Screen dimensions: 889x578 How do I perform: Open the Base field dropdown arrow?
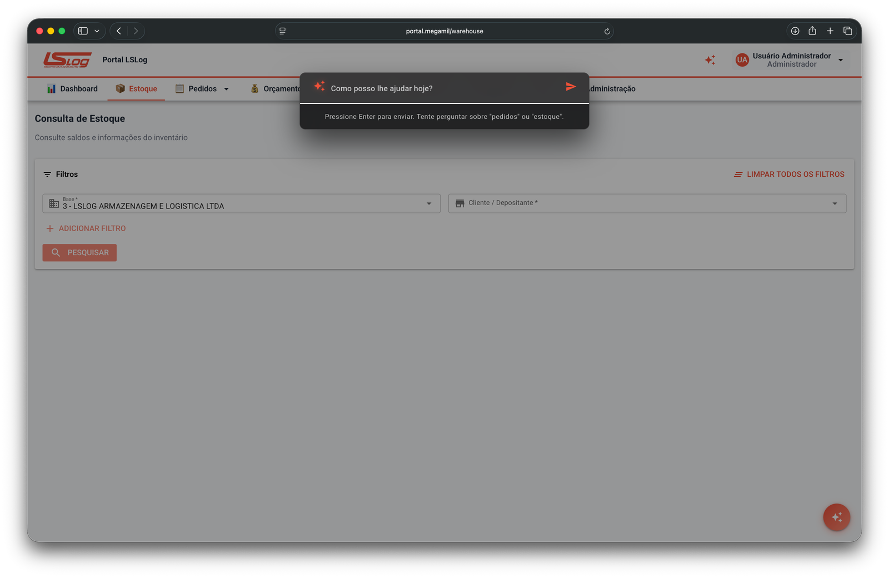point(428,203)
